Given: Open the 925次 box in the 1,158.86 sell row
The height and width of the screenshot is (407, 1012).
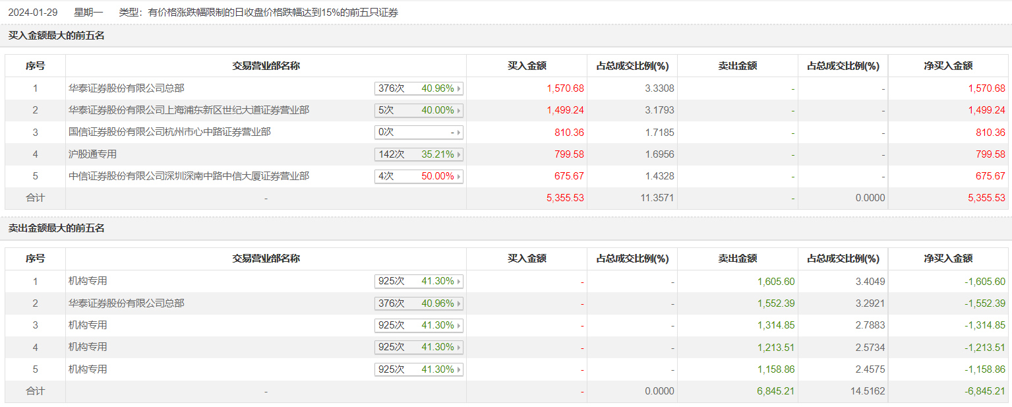Looking at the screenshot, I should (x=419, y=369).
